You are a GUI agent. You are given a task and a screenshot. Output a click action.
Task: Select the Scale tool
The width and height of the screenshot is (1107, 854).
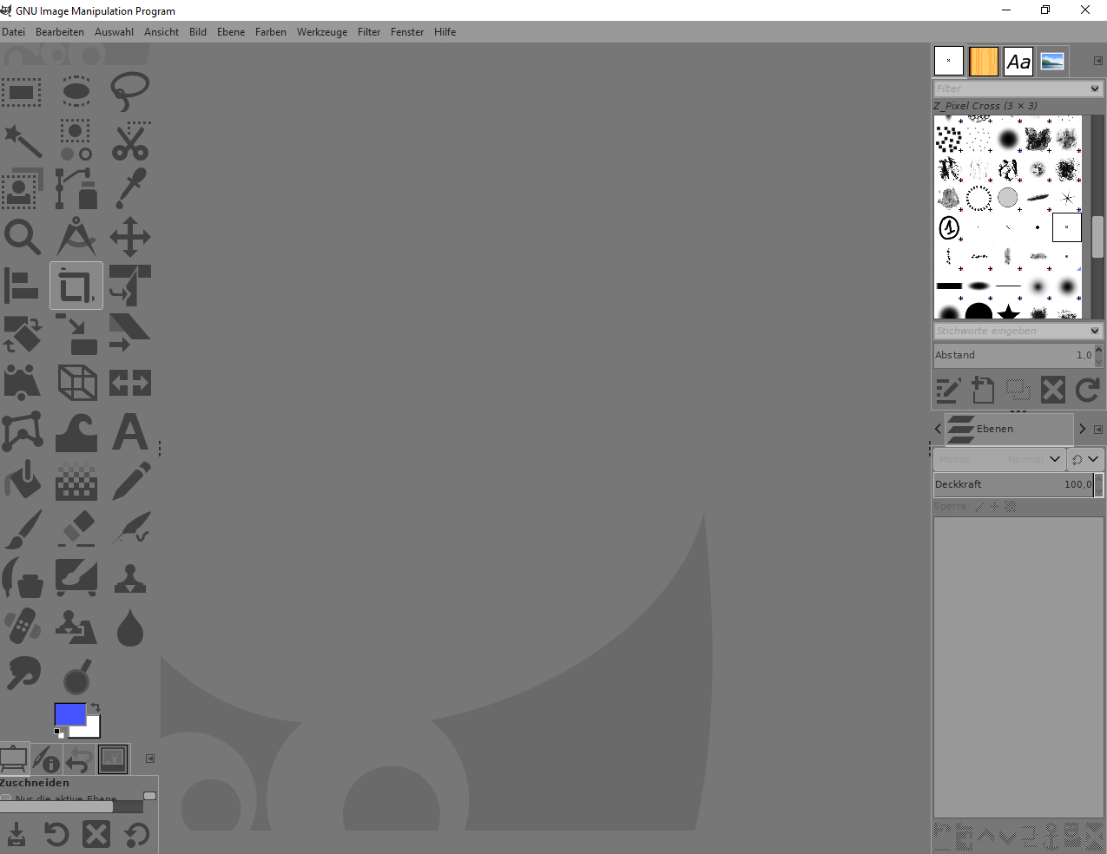(x=76, y=334)
